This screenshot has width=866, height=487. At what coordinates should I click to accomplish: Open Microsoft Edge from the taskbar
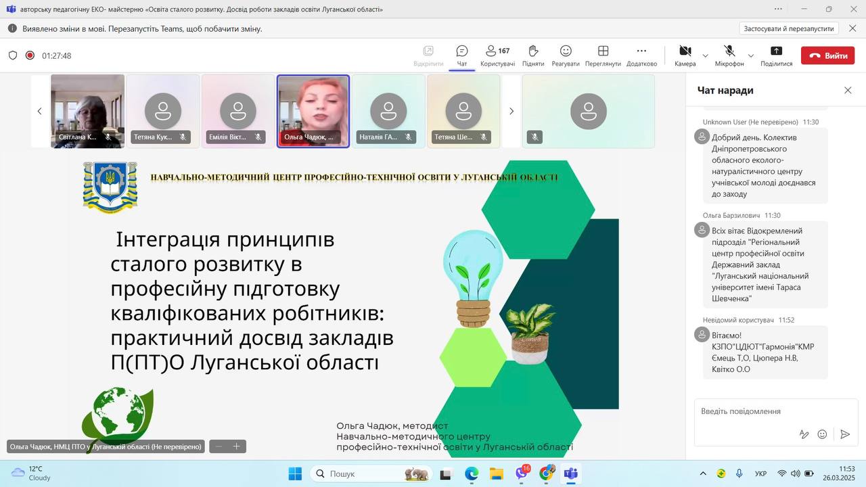(472, 473)
